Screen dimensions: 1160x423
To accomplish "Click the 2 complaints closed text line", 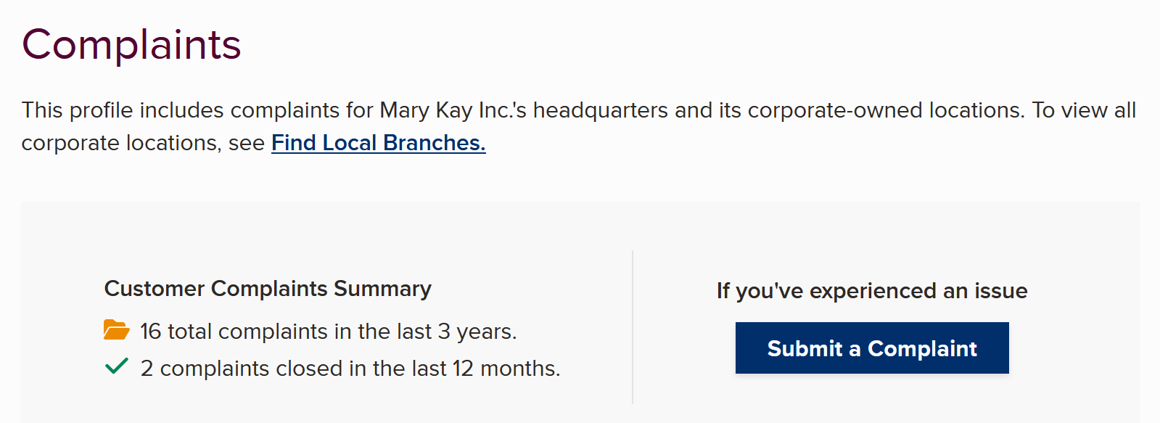I will click(350, 369).
